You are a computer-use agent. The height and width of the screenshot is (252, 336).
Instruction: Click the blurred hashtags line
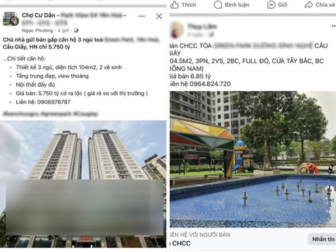(x=50, y=114)
